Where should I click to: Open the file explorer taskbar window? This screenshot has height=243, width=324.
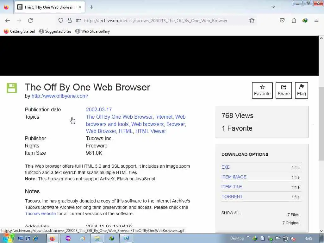coord(97,239)
